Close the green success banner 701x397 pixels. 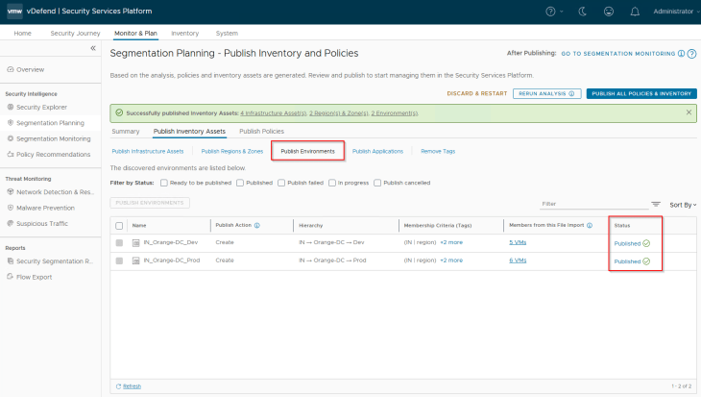click(689, 112)
